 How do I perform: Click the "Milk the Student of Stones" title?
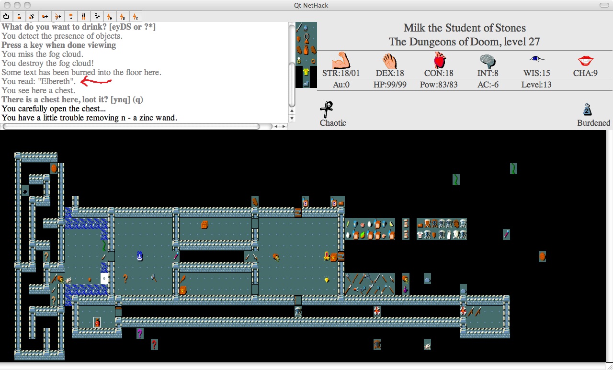(465, 28)
